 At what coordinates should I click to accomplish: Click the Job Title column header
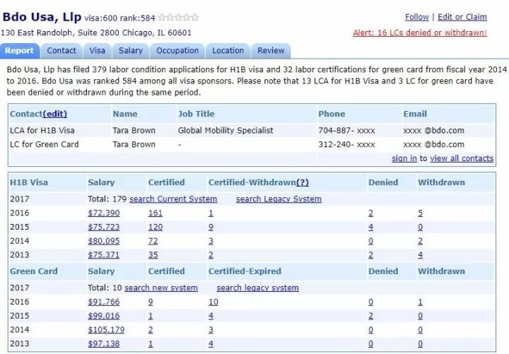196,114
